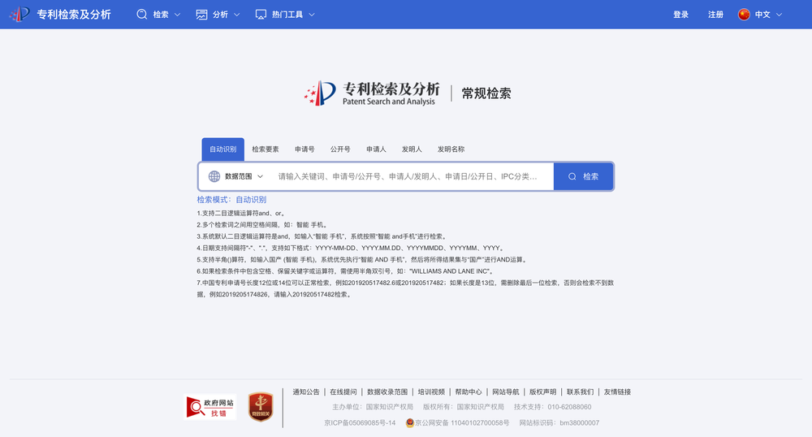Switch to the 公开号 tab
This screenshot has width=812, height=437.
coord(340,149)
